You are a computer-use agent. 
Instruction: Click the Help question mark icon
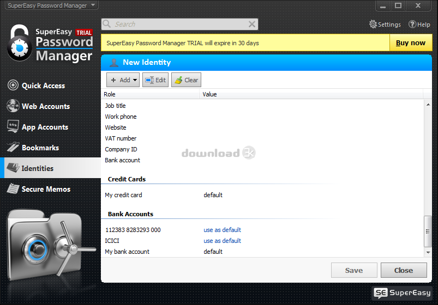412,25
